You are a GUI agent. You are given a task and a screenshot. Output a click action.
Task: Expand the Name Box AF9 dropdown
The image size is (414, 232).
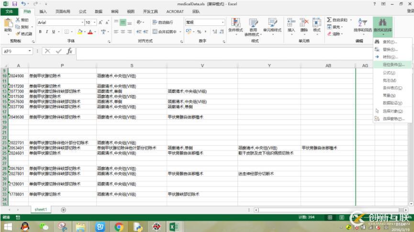click(30, 51)
